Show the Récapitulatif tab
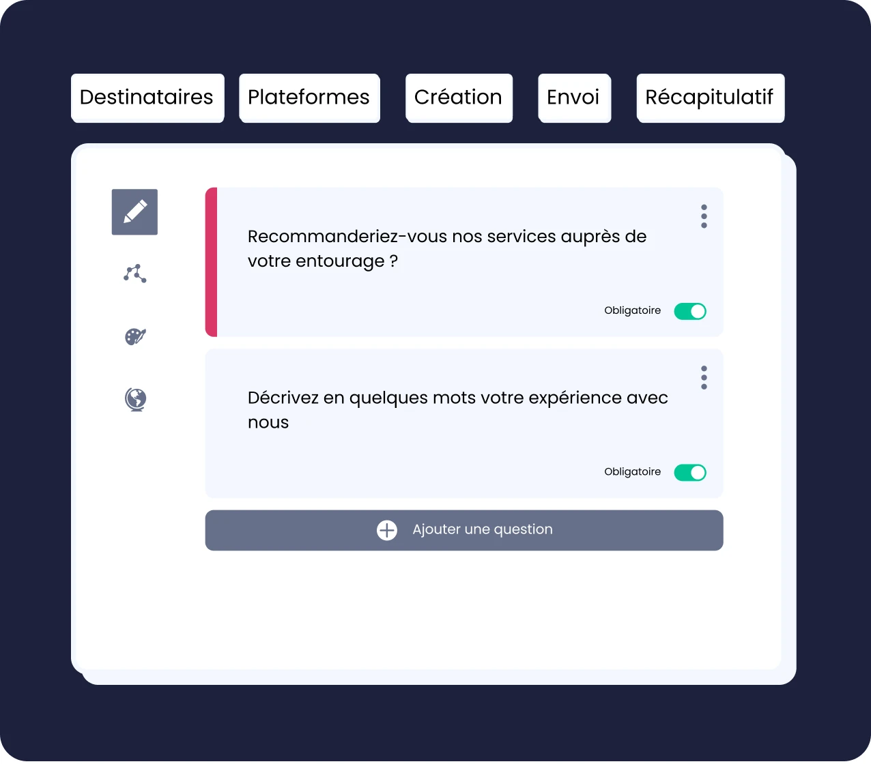The image size is (871, 764). click(x=709, y=98)
